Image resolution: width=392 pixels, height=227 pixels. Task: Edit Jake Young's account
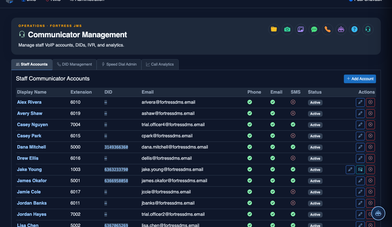[350, 170]
